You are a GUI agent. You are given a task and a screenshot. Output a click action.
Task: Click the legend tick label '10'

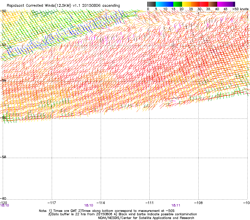click(x=165, y=9)
